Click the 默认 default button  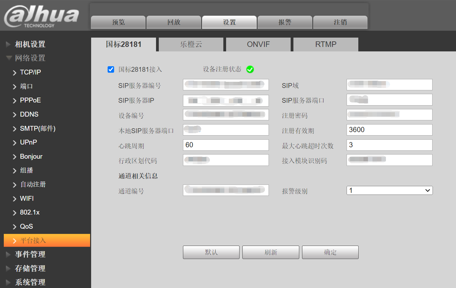click(x=211, y=252)
